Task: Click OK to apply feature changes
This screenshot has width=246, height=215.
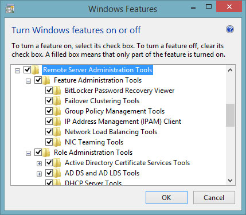Action: click(x=166, y=197)
